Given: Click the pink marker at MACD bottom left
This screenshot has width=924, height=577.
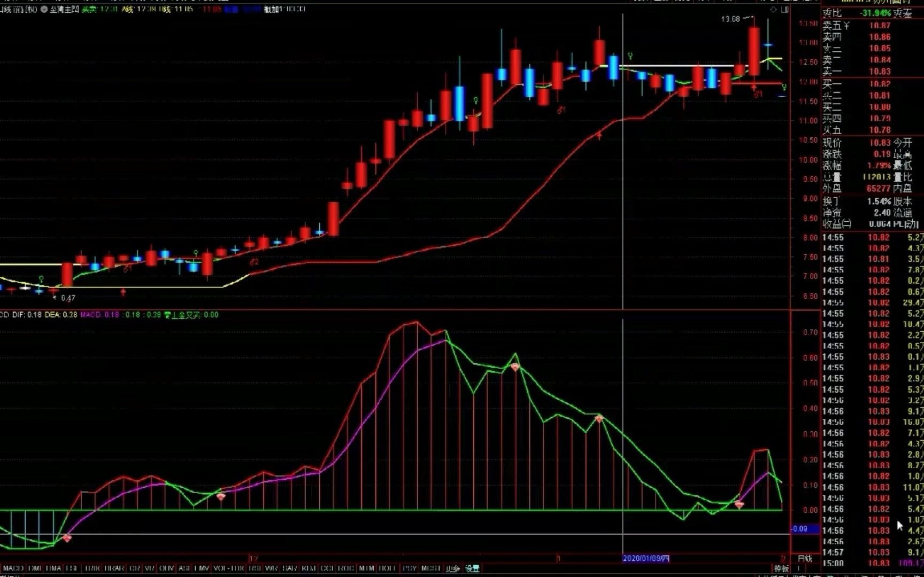Looking at the screenshot, I should tap(67, 538).
